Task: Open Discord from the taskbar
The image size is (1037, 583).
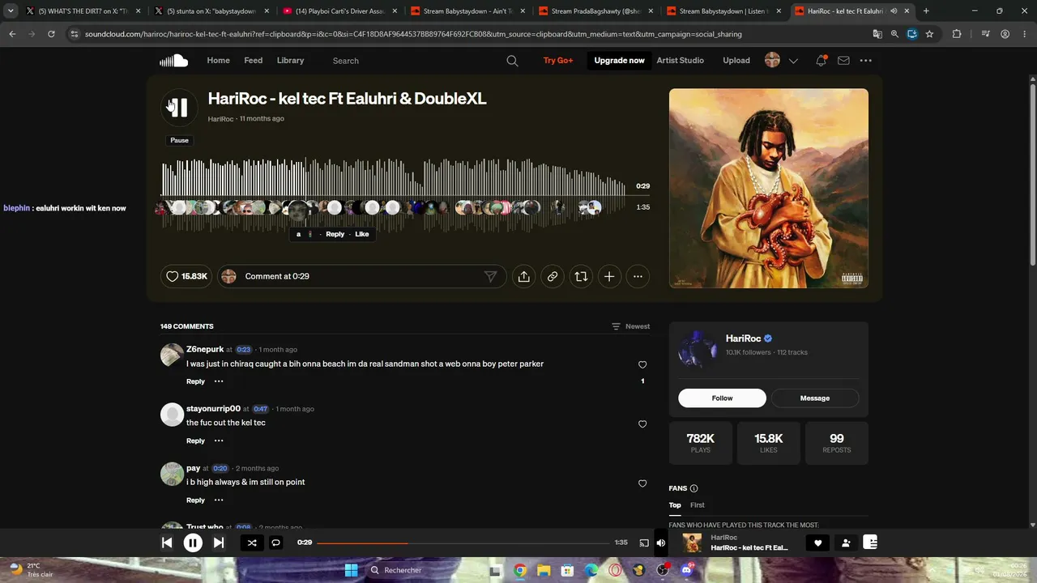Action: coord(687,570)
